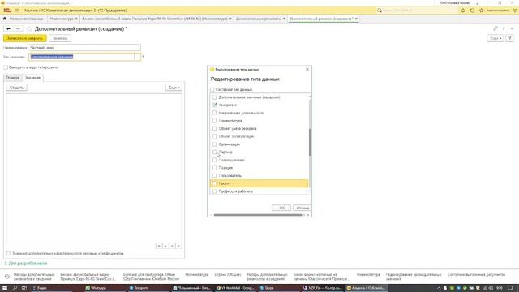Check the Партнер type checkbox
Viewport: 519px width, 292px height.
coord(214,152)
